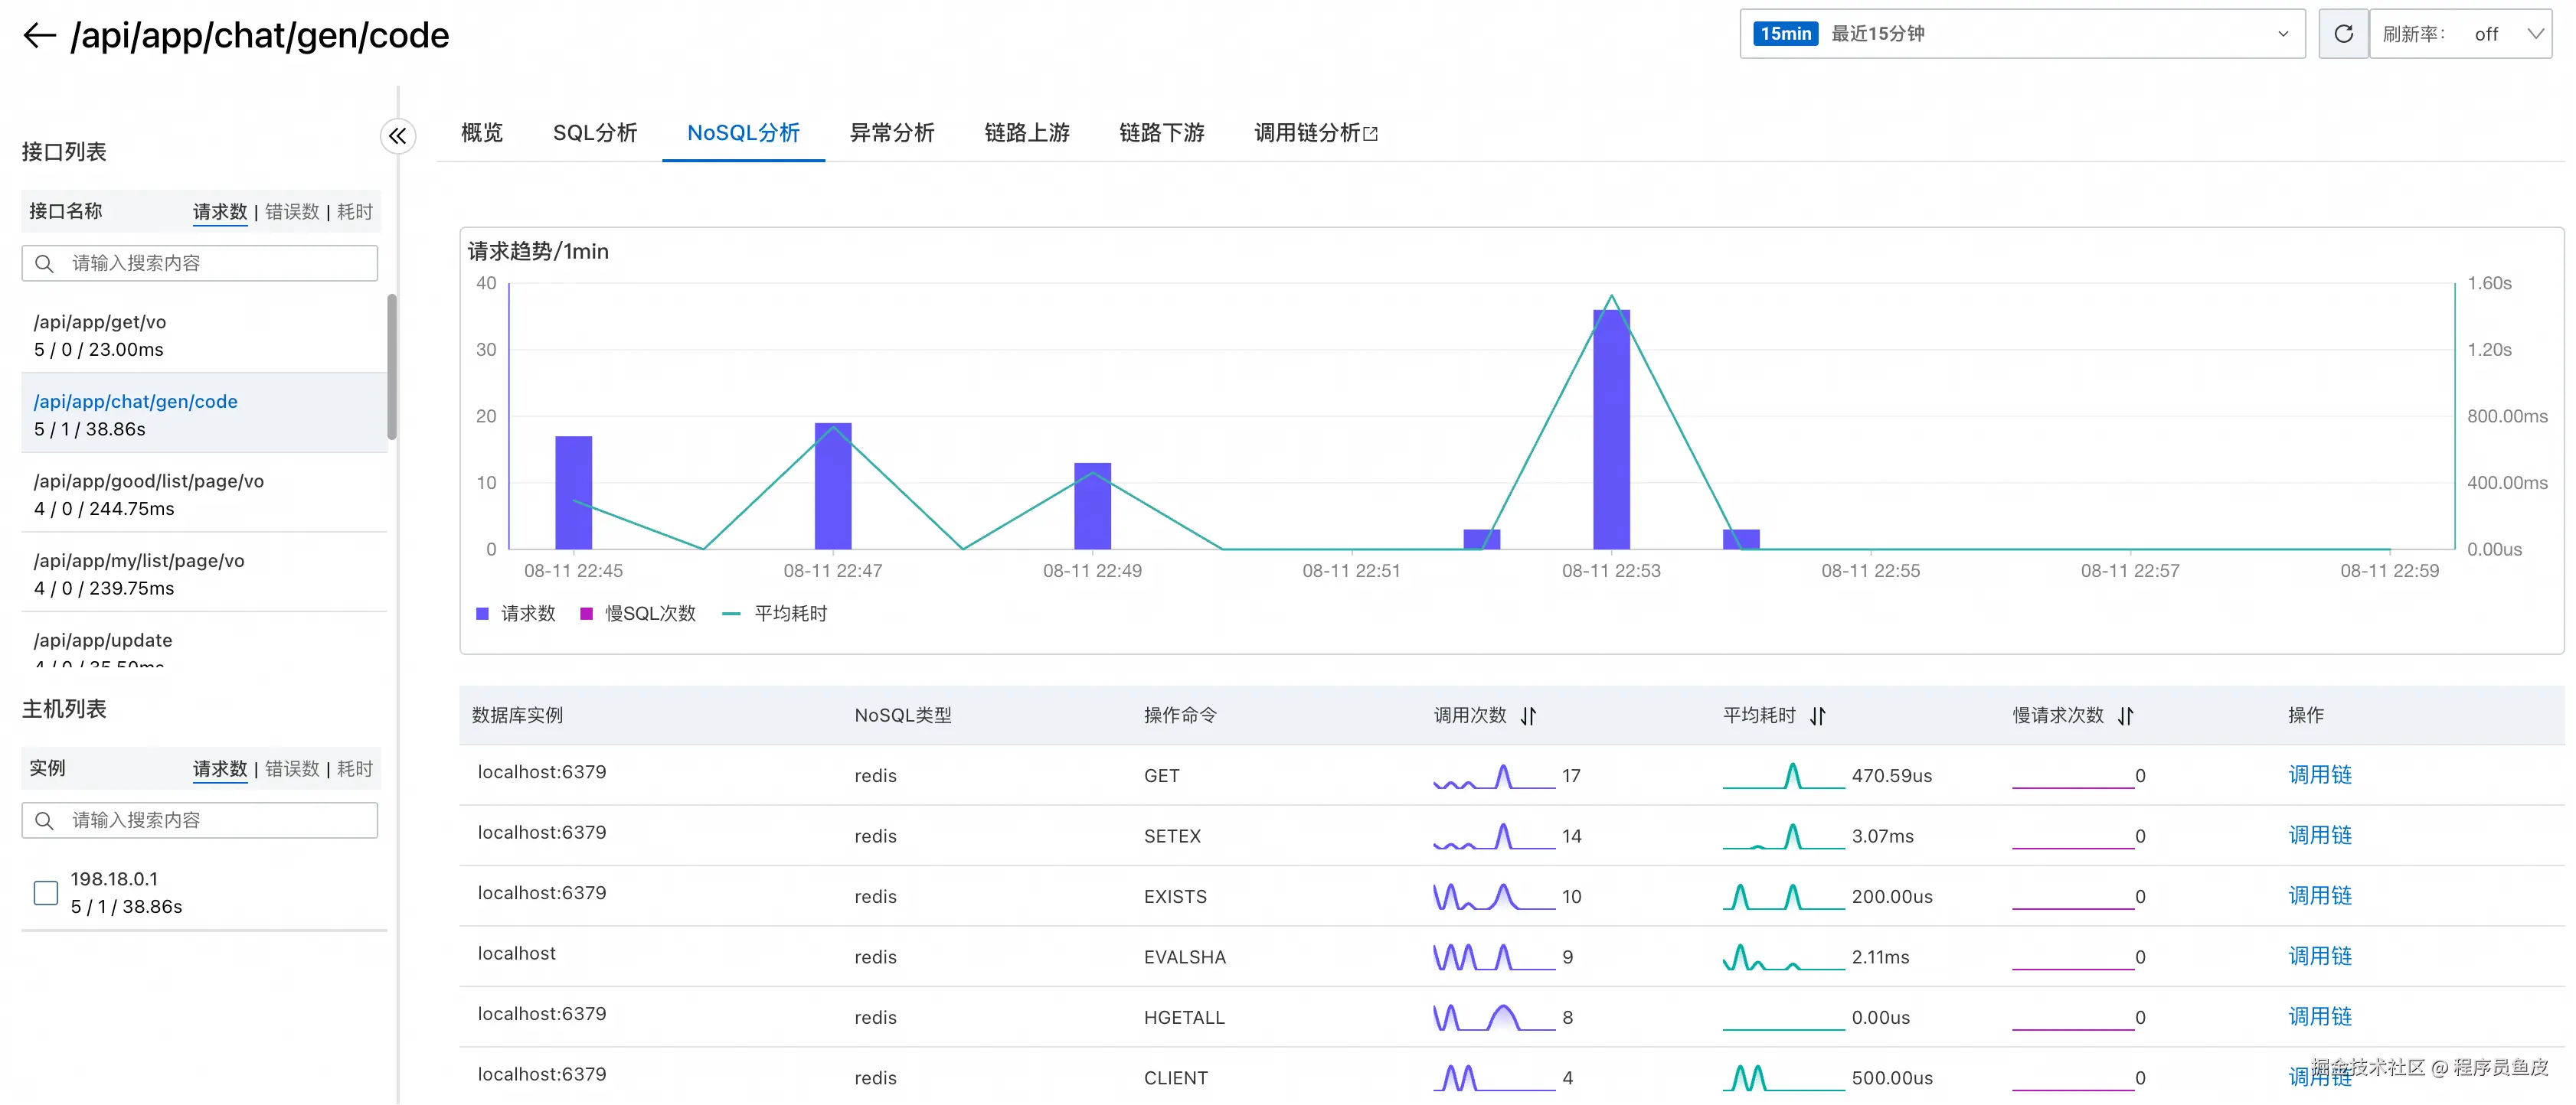Image resolution: width=2576 pixels, height=1105 pixels.
Task: Collapse the sidebar with double-chevron icon
Action: tap(397, 136)
